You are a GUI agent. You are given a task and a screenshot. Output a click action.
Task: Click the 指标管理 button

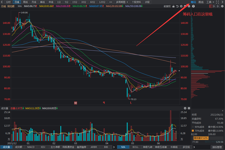point(217,147)
